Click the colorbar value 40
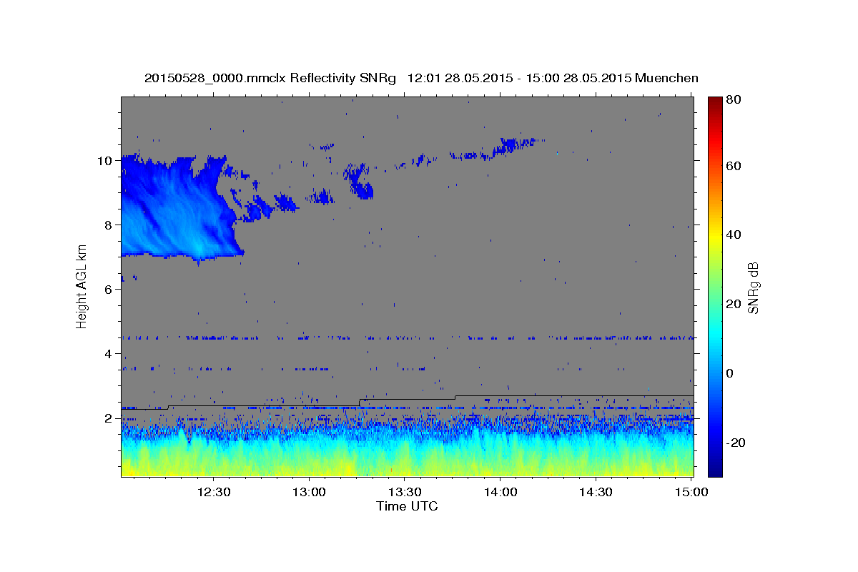This screenshot has width=858, height=572. [x=733, y=235]
